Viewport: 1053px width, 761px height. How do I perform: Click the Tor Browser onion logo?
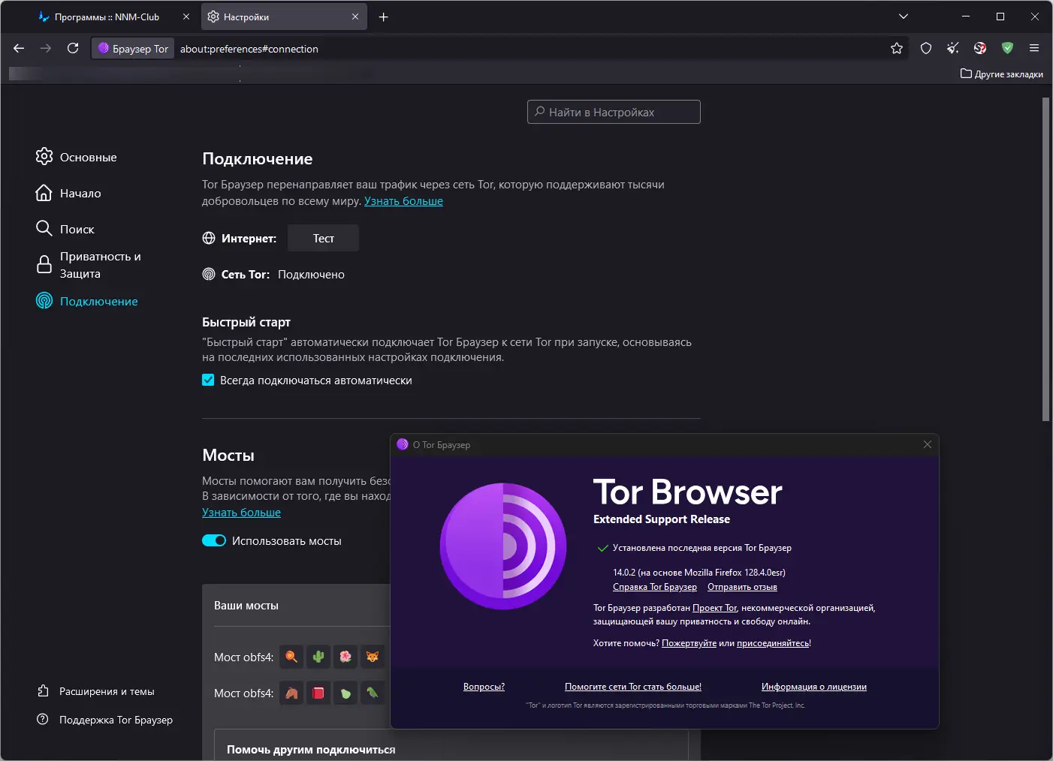click(x=503, y=546)
